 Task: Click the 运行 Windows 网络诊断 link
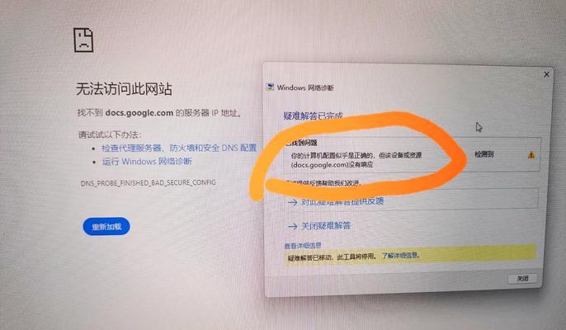(x=147, y=161)
